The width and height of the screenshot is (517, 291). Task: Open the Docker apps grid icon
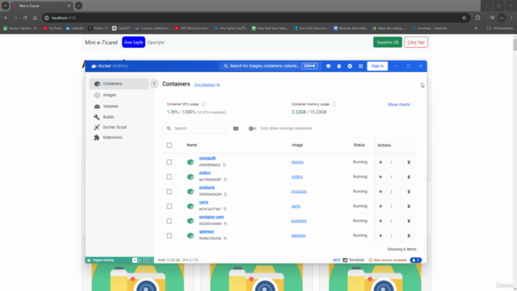click(361, 66)
